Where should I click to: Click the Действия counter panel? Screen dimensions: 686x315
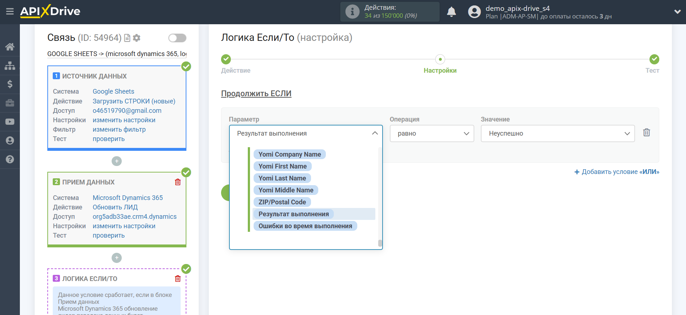tap(390, 12)
